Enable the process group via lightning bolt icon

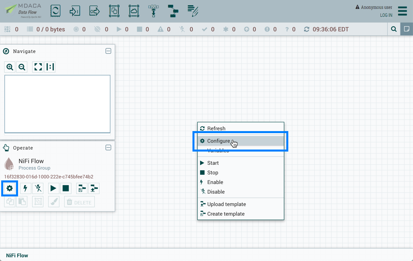pos(25,188)
